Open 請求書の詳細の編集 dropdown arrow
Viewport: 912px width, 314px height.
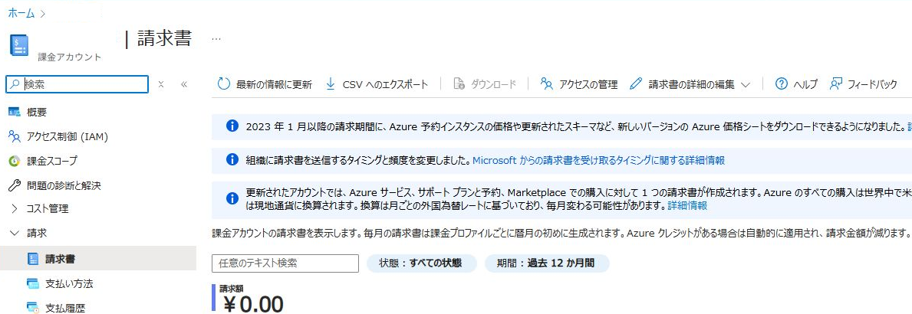pos(746,85)
